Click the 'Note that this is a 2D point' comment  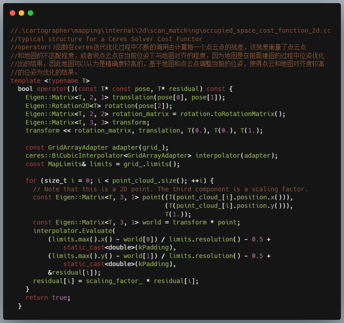coord(170,189)
